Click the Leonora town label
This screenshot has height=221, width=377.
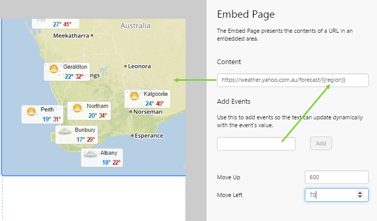click(x=139, y=66)
